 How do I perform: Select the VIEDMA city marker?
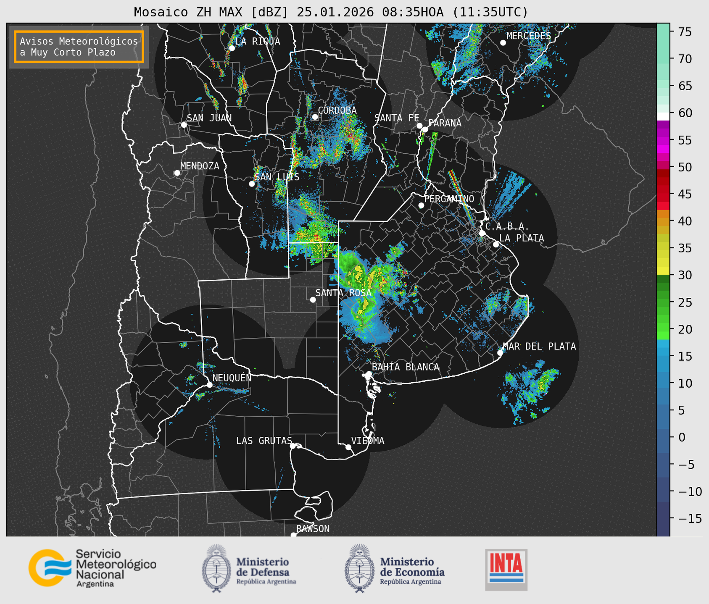348,447
